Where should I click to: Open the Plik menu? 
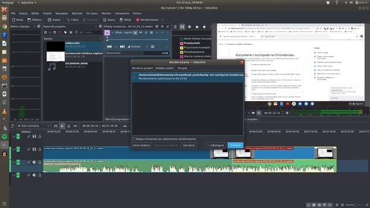[x=13, y=13]
